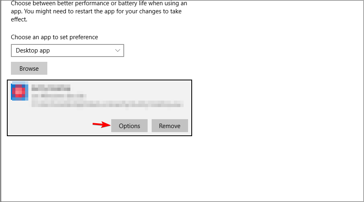The width and height of the screenshot is (364, 202).
Task: Click the Browse button
Action: [29, 68]
